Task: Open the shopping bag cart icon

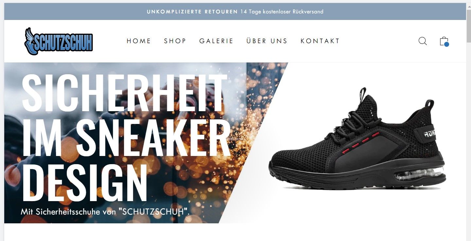Action: pos(444,41)
